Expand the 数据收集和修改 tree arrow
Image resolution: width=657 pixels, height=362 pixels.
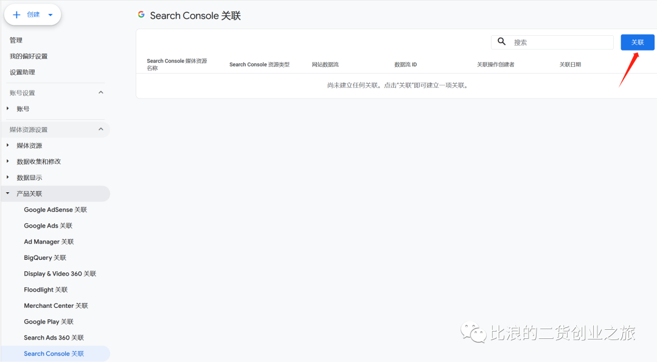click(x=7, y=161)
